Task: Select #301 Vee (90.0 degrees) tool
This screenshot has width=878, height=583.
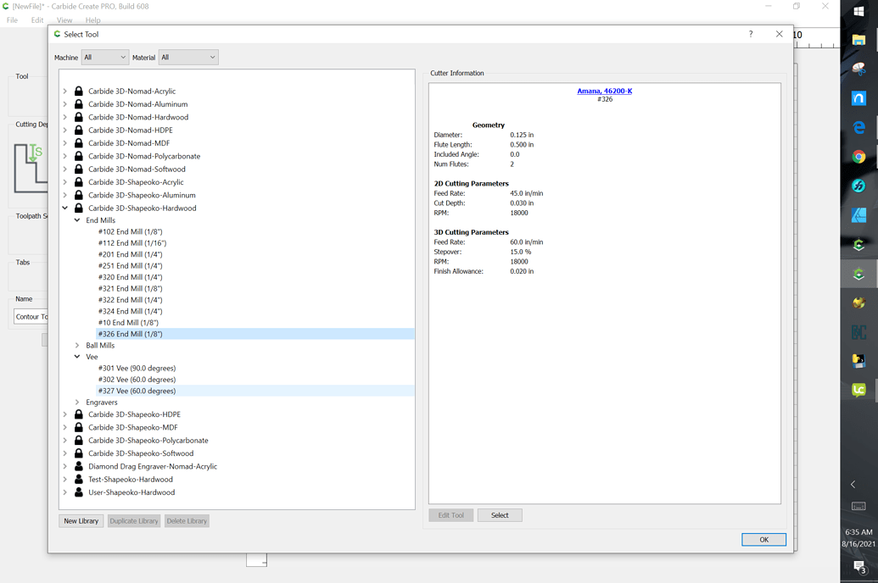Action: coord(137,369)
